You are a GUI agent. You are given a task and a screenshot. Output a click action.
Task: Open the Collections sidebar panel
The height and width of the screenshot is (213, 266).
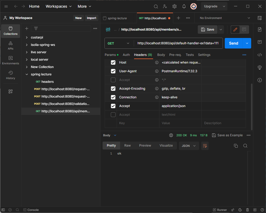click(11, 31)
